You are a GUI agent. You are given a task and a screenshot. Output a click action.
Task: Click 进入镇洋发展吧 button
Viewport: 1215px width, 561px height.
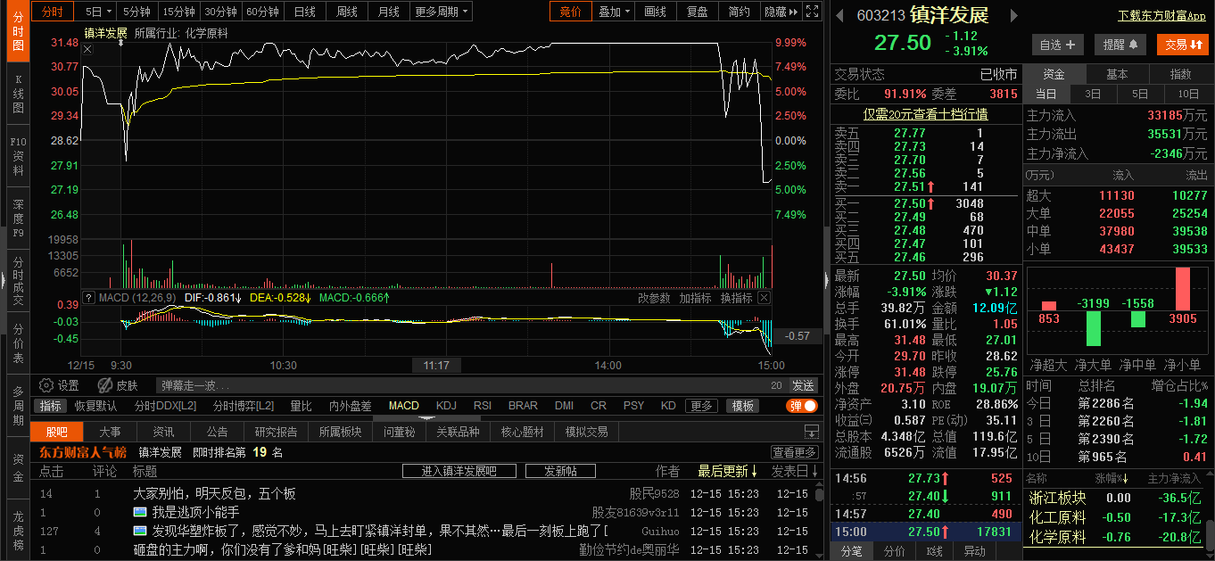pos(459,471)
